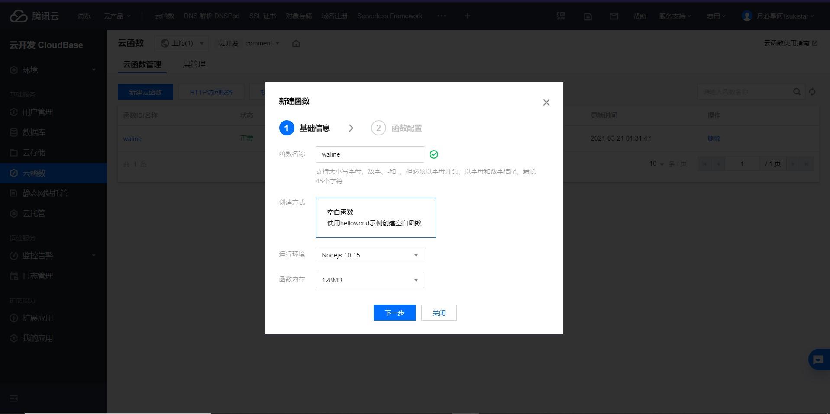Switch to the 云函数管理 tab

pyautogui.click(x=142, y=64)
